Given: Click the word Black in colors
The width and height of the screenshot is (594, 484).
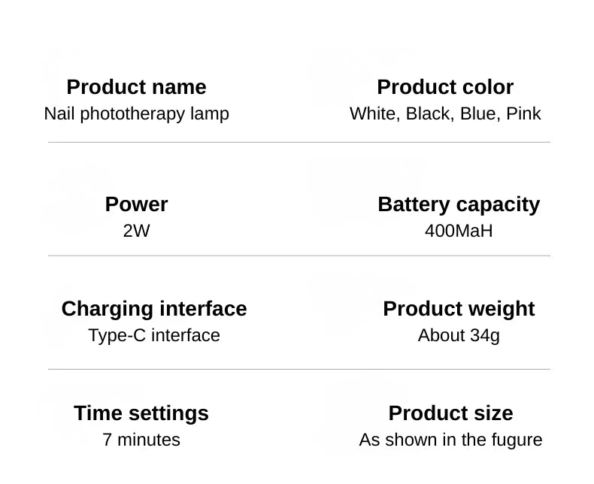Looking at the screenshot, I should 429,113.
